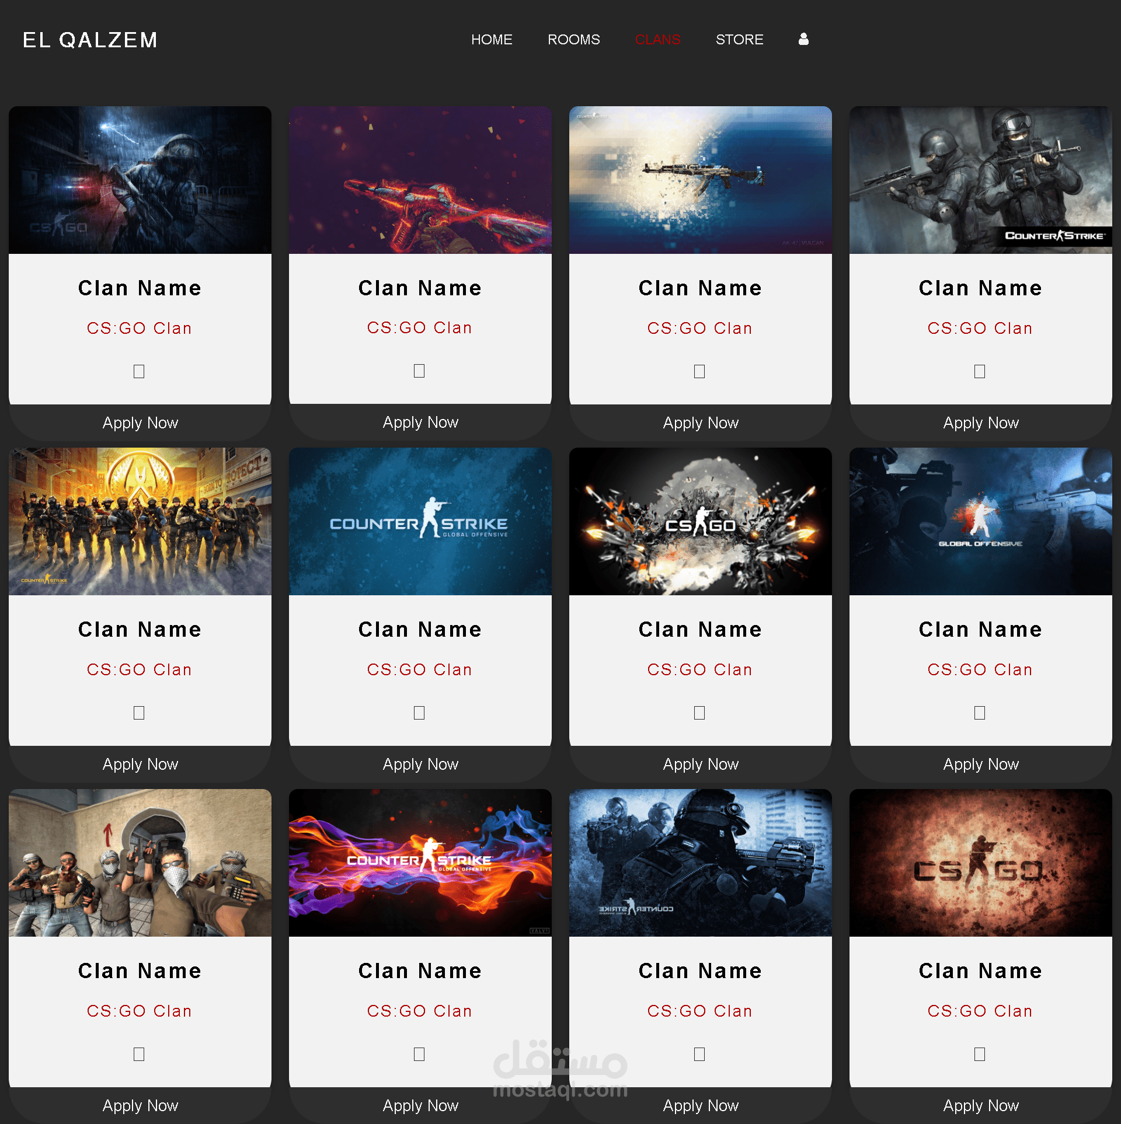Apply Now under flaming Counter-Strike logo card
This screenshot has height=1124, width=1121.
(420, 1105)
